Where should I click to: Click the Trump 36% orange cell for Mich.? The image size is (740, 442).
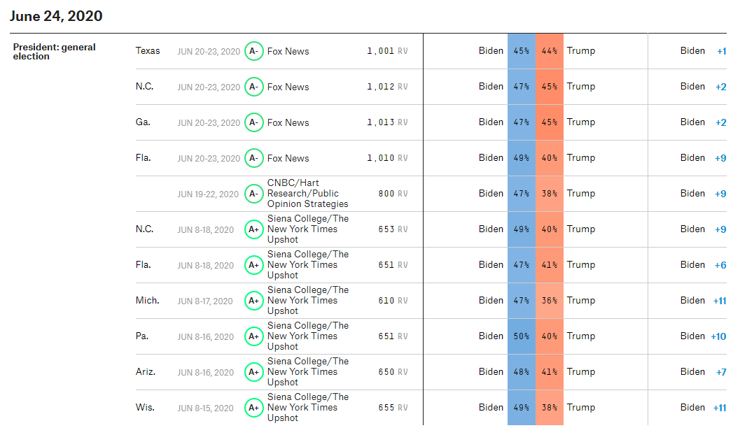click(x=550, y=301)
